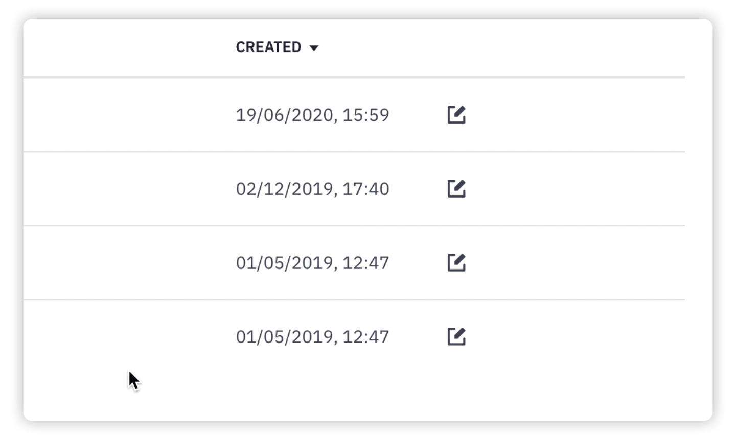Click third row date 01/05/2019, 12:47
Viewport: 736px width, 440px height.
312,263
